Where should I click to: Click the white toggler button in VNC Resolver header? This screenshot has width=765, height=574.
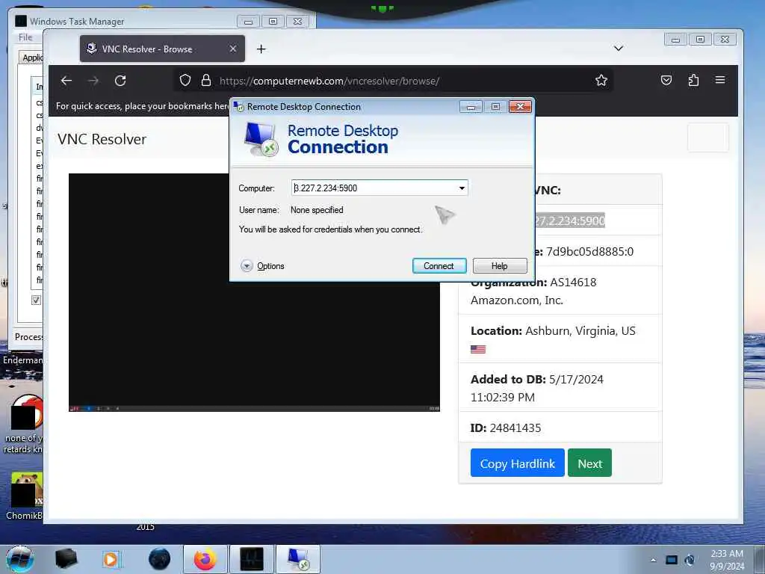point(708,138)
